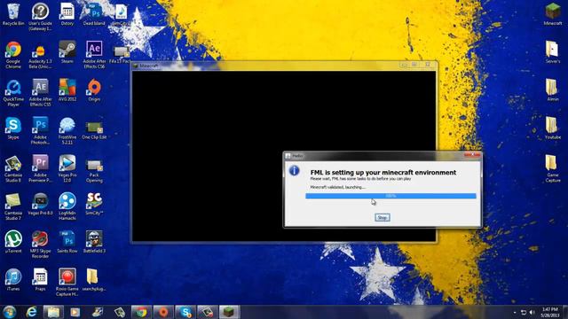The image size is (568, 319).
Task: Open the Almin folder on the desktop
Action: 553,90
